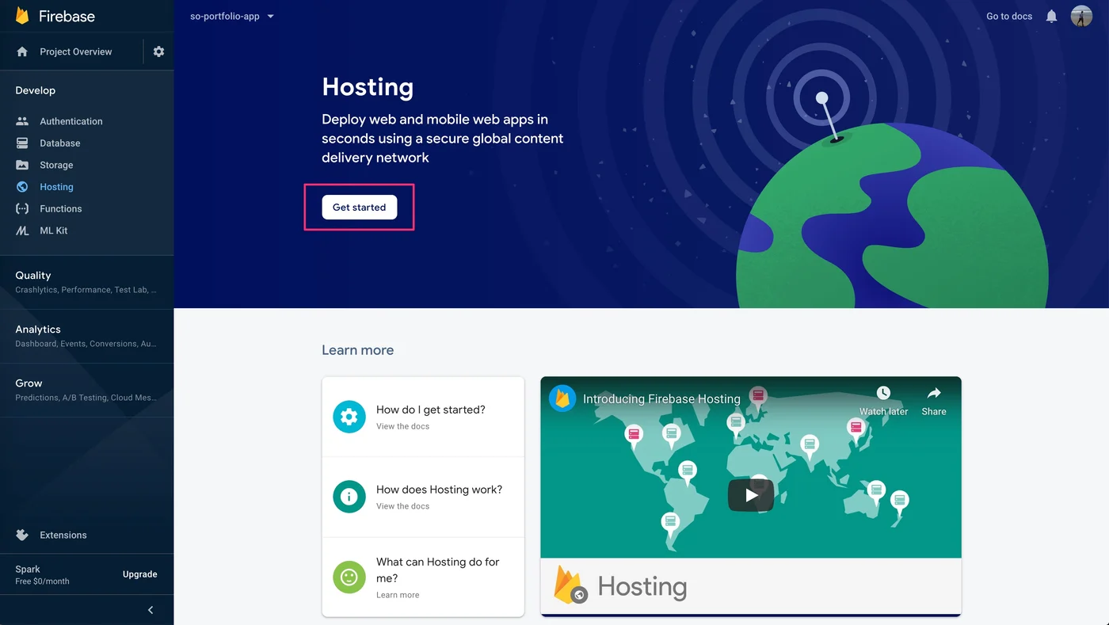Expand the Analytics section
Image resolution: width=1109 pixels, height=625 pixels.
(86, 336)
